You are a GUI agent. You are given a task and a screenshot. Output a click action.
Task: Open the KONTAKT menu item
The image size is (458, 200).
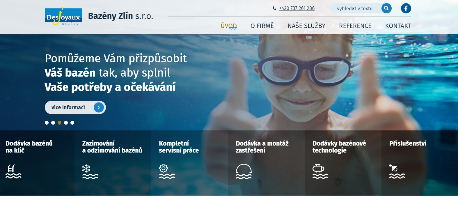[x=398, y=26]
